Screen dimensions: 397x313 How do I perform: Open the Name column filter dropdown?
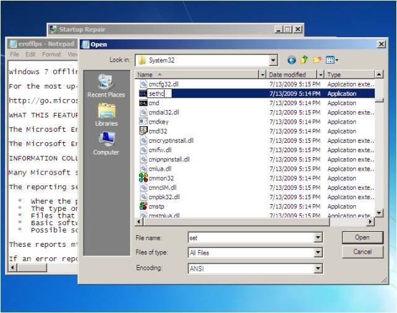(x=262, y=75)
